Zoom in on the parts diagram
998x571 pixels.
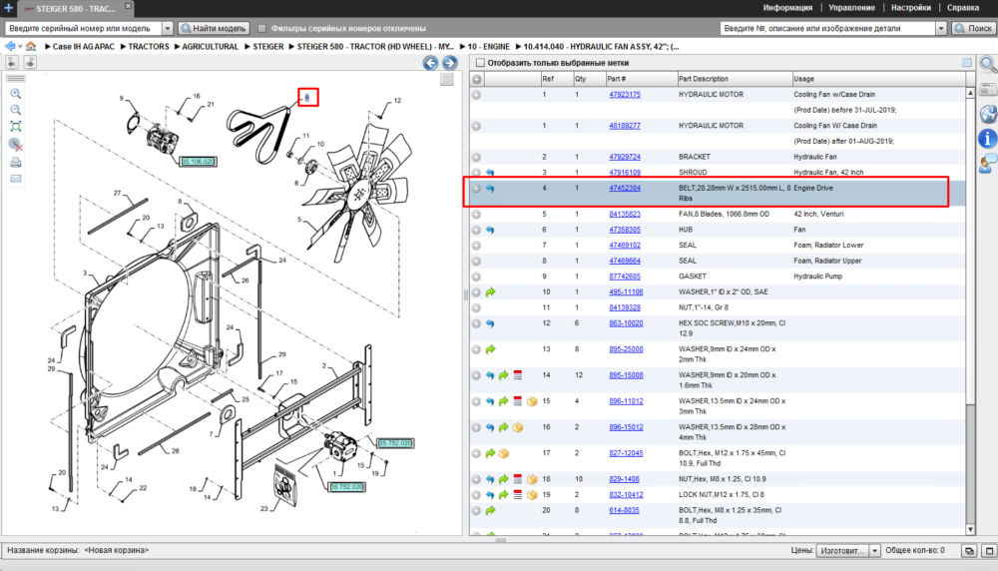point(16,94)
